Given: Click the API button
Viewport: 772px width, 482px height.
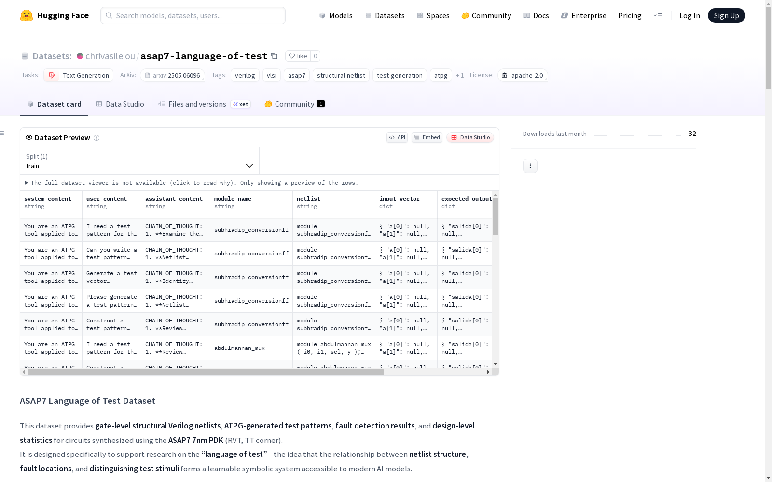Looking at the screenshot, I should [397, 137].
